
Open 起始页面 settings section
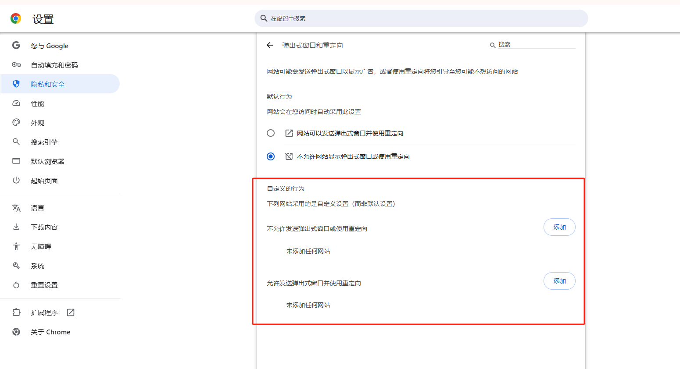coord(60,181)
